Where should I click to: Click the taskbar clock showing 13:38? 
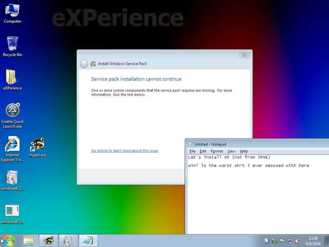(x=313, y=241)
